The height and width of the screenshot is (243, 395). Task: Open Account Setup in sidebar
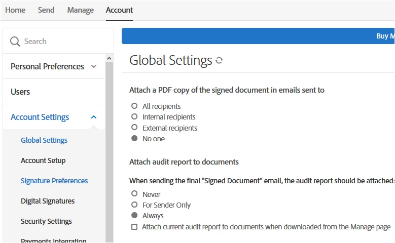click(43, 160)
